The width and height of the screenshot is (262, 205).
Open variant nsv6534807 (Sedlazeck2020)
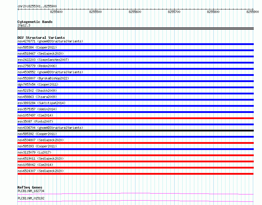41,140
